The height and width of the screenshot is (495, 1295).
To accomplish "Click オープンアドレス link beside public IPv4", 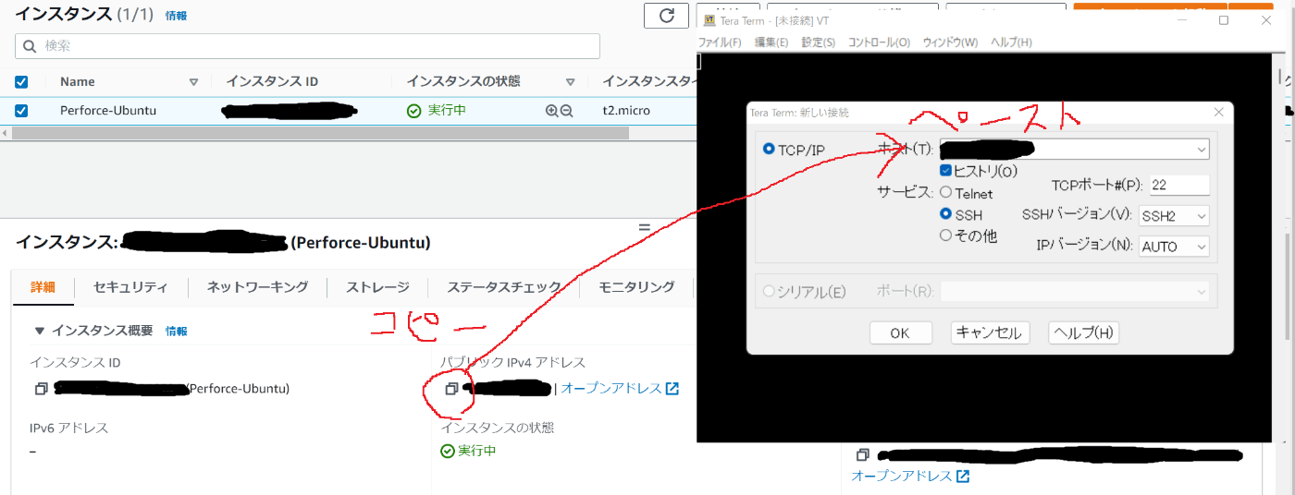I will (610, 389).
